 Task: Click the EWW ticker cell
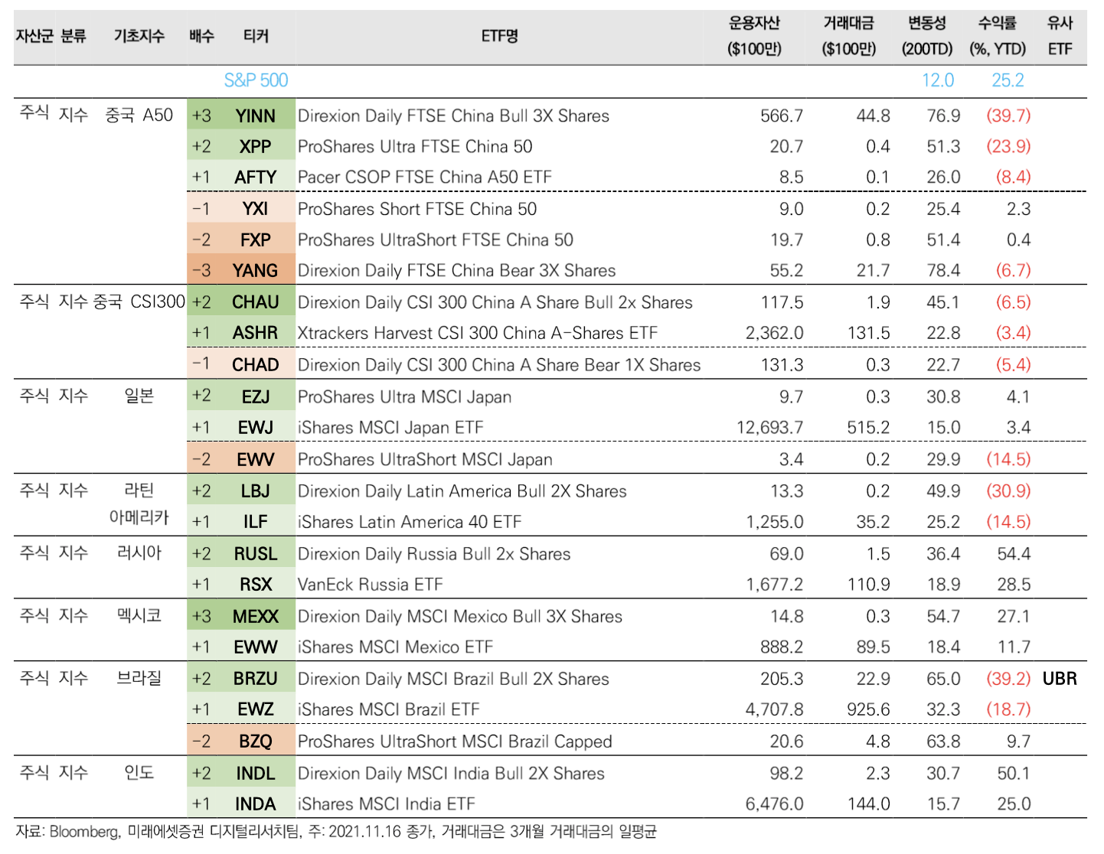coord(256,647)
